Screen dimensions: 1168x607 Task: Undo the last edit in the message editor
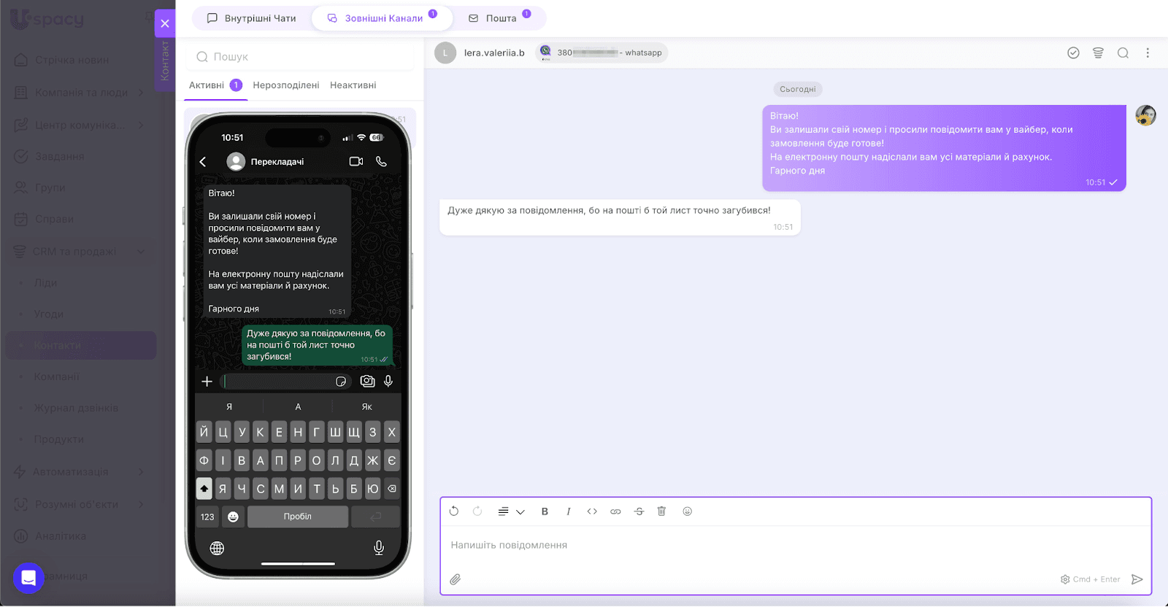pos(454,511)
